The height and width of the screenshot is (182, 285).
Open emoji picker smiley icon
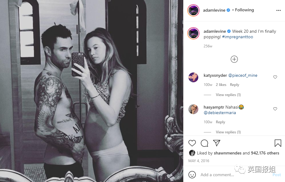click(x=192, y=175)
